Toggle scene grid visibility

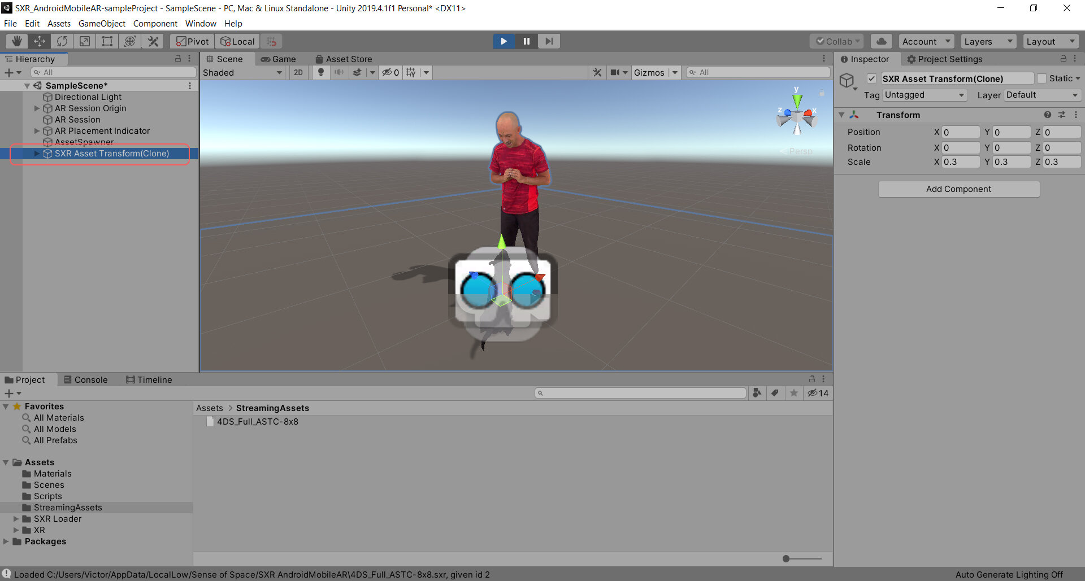point(411,72)
